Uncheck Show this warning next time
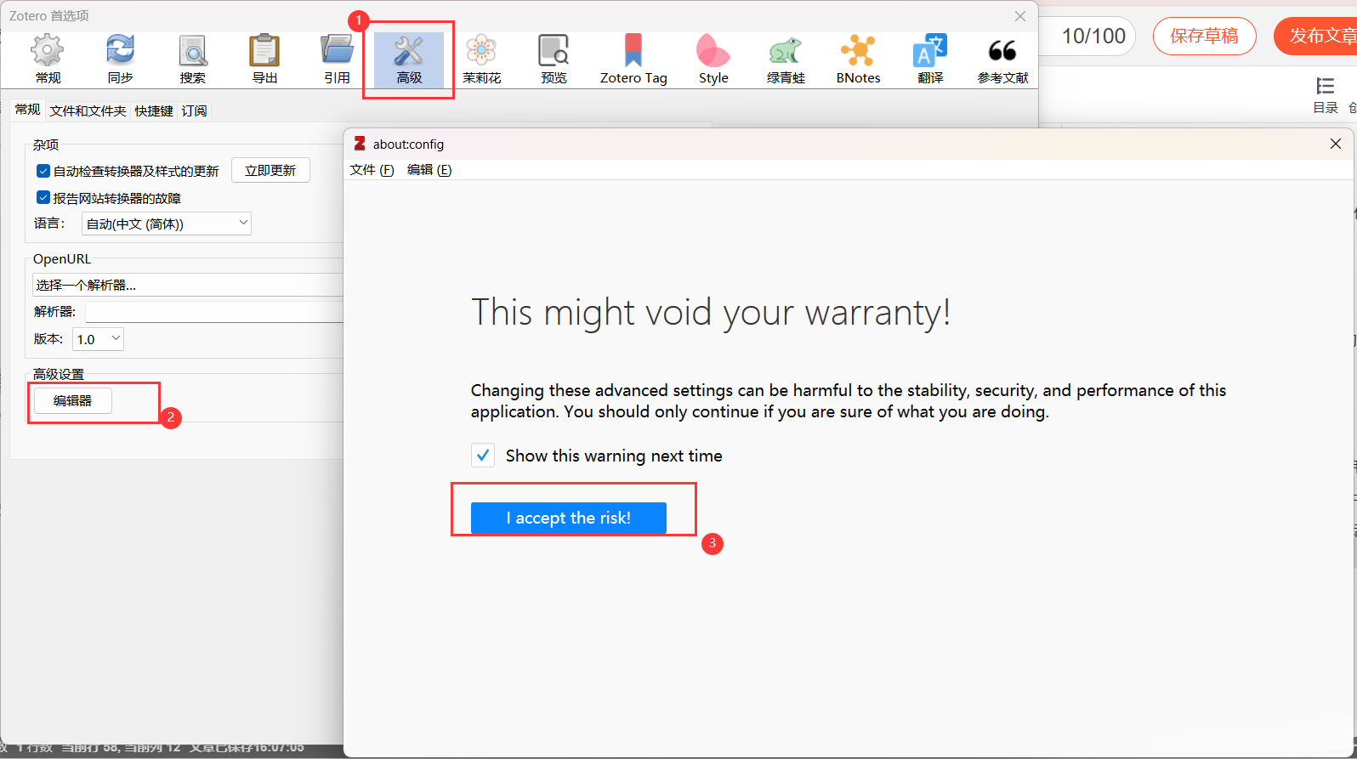Screen dimensions: 1357x759 click(x=483, y=456)
